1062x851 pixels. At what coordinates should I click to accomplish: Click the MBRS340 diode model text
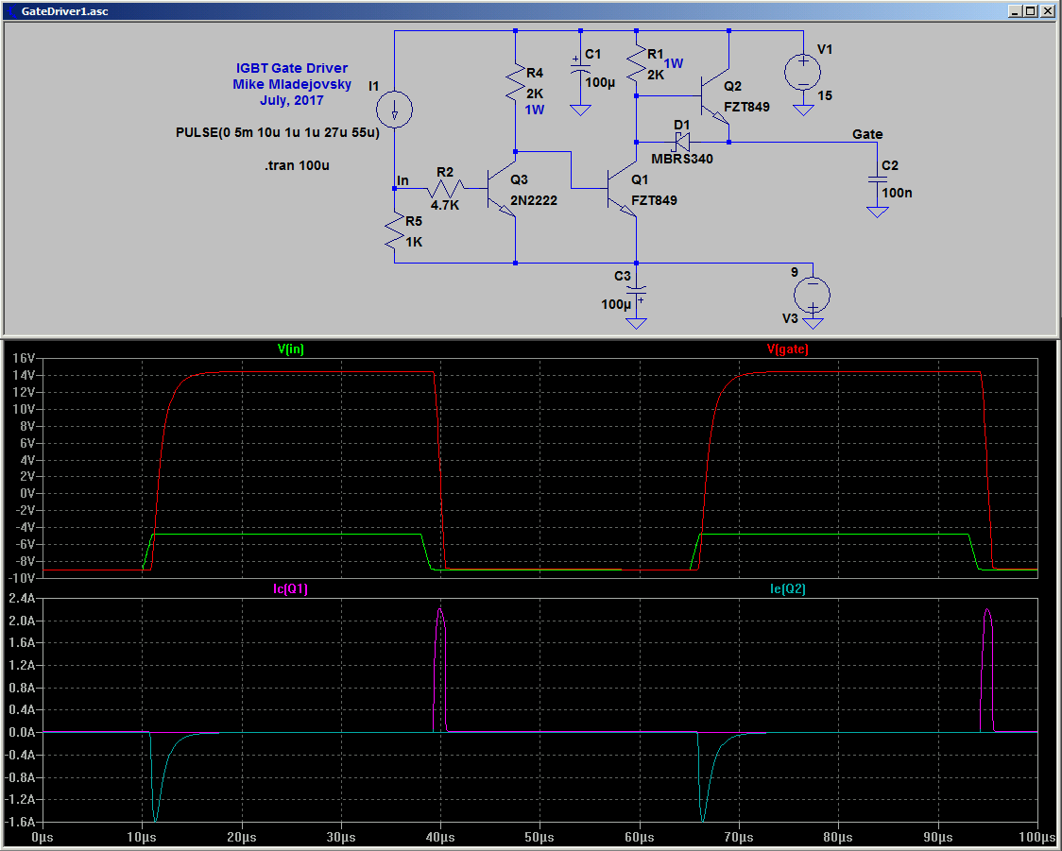click(x=682, y=159)
